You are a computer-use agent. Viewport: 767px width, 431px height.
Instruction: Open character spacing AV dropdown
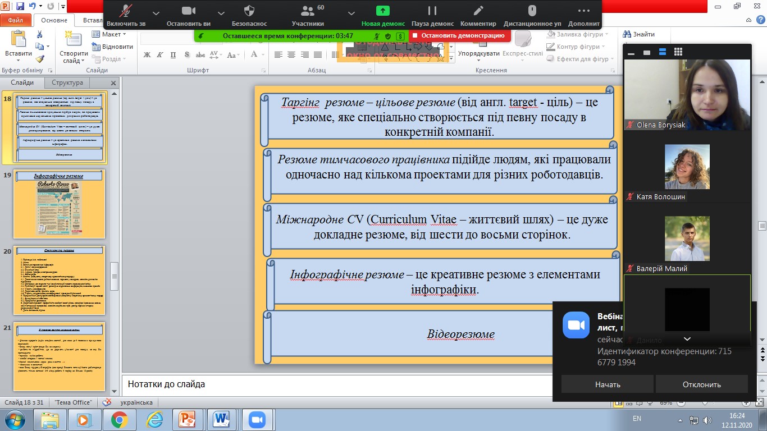(x=215, y=54)
